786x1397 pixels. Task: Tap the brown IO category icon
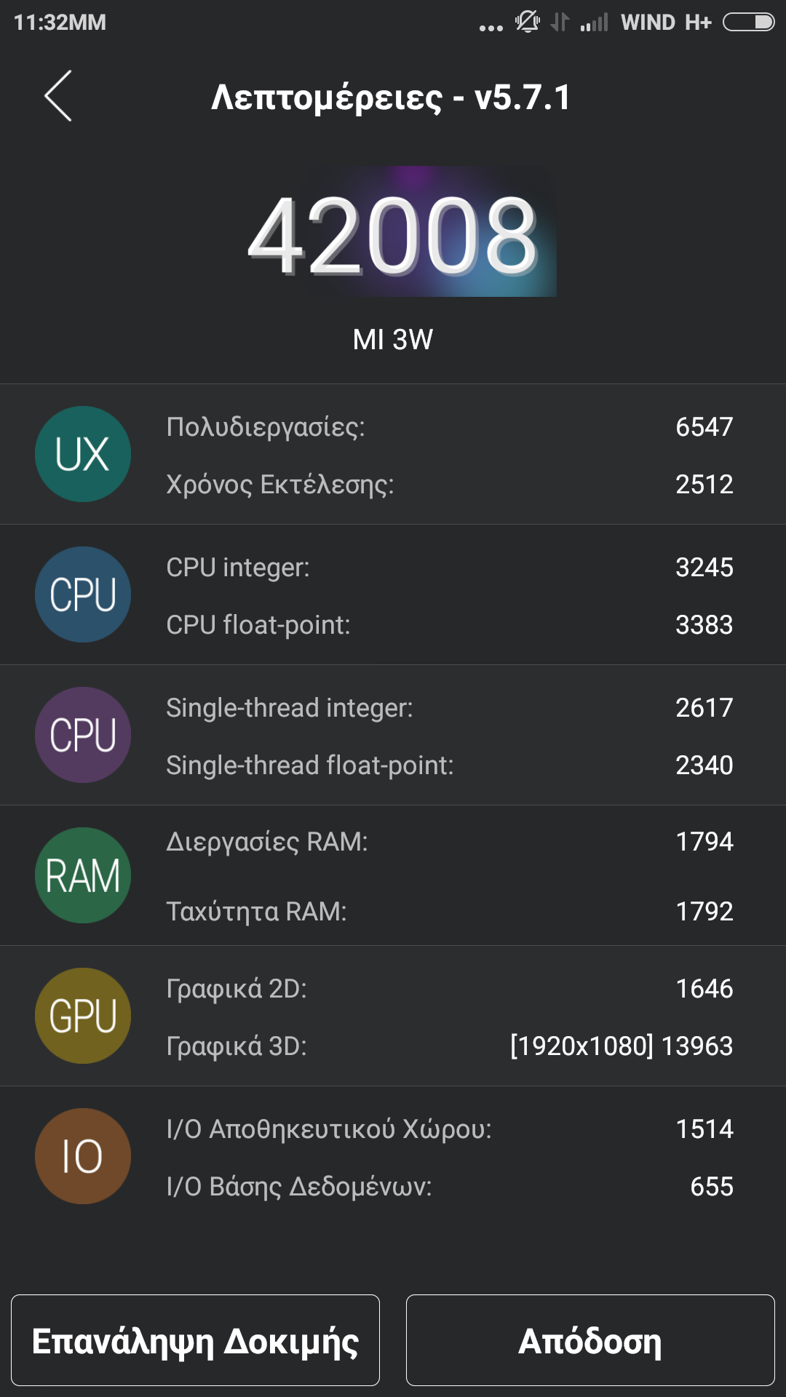coord(83,1156)
